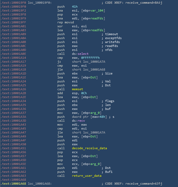178x187 pixels.
Task: Click the '; exceptfds' comment
Action: (111, 38)
